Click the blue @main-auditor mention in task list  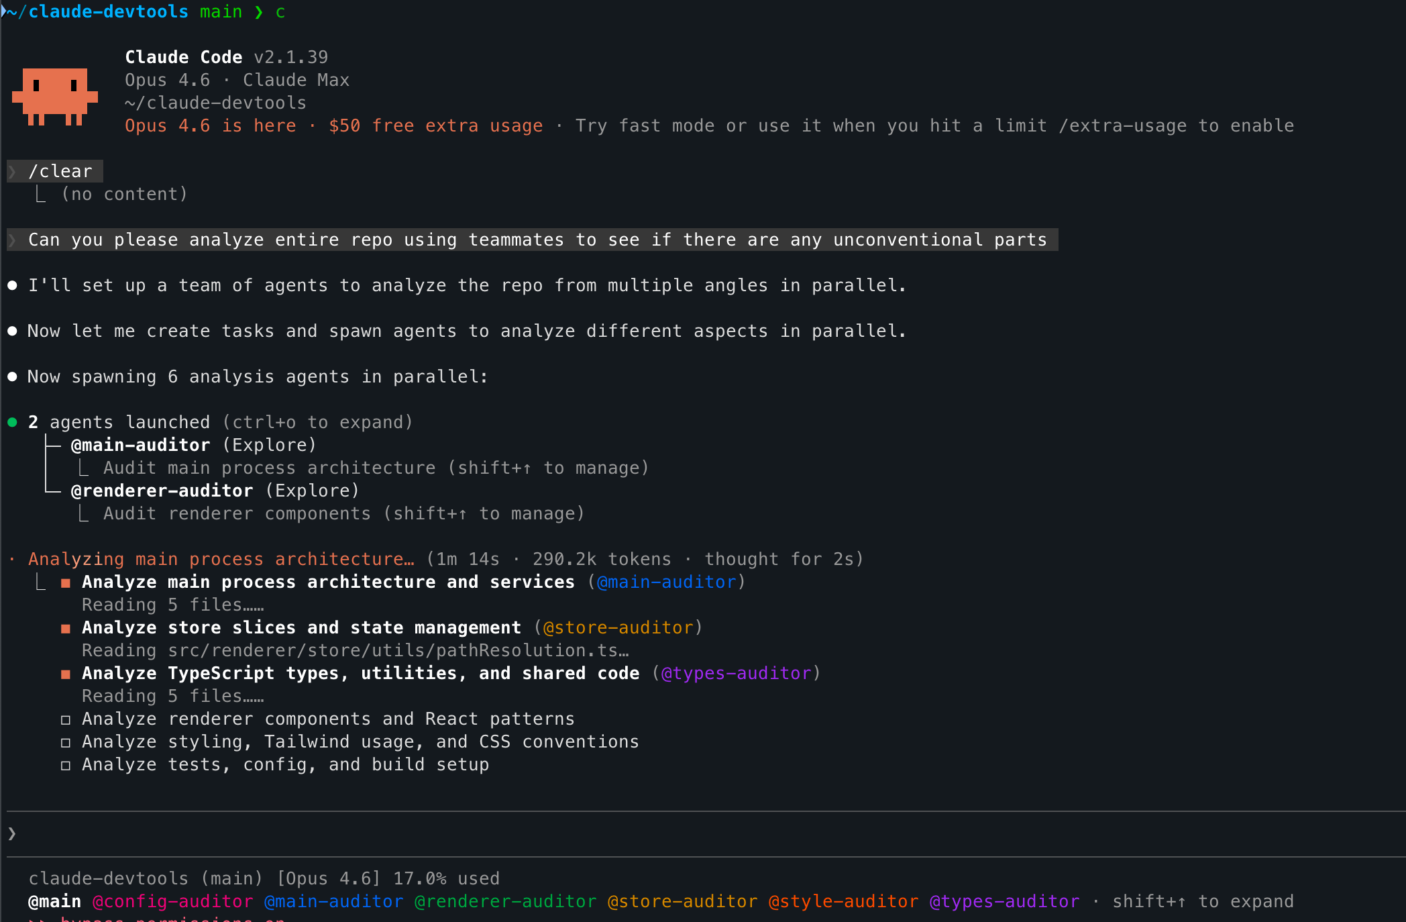[666, 582]
